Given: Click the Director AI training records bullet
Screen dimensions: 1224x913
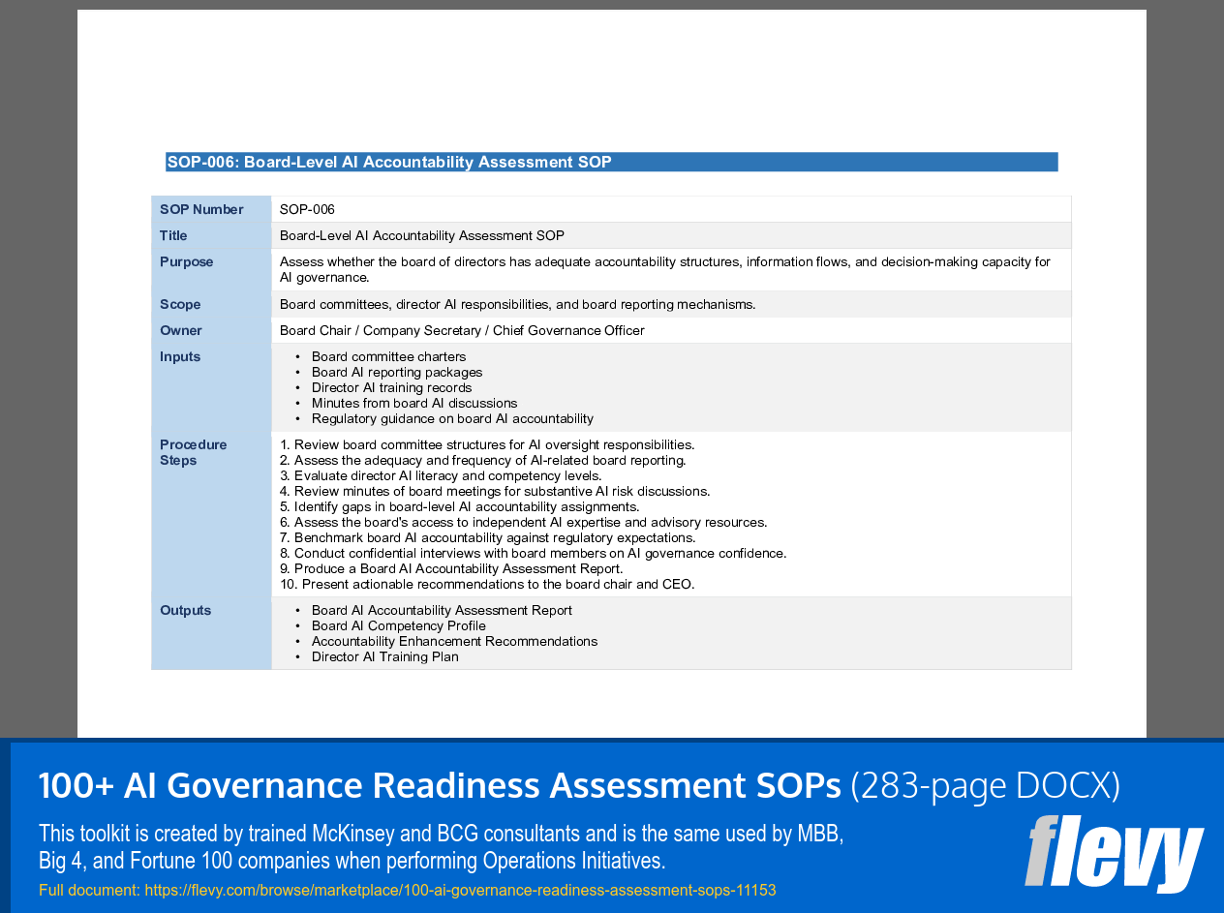Looking at the screenshot, I should [x=391, y=387].
